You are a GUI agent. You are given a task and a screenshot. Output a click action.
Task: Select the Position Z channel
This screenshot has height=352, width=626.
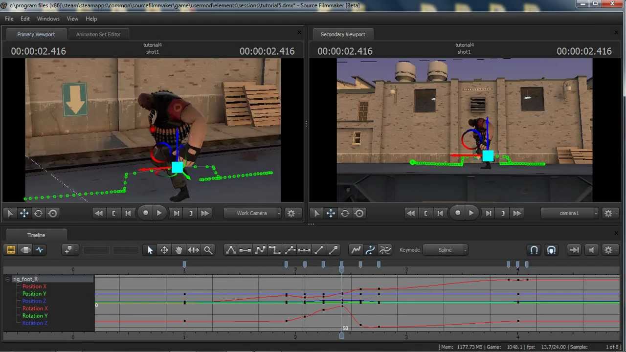[34, 301]
